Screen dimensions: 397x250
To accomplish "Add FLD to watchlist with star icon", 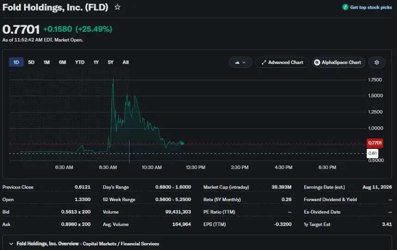I will pos(117,7).
